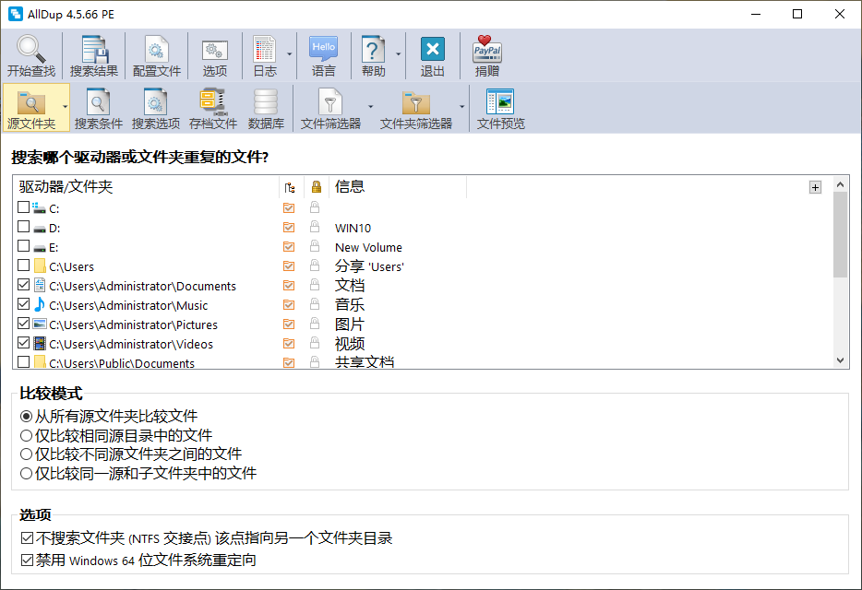Check the C:\Users\Public\Documents folder
Image resolution: width=862 pixels, height=590 pixels.
tap(25, 362)
